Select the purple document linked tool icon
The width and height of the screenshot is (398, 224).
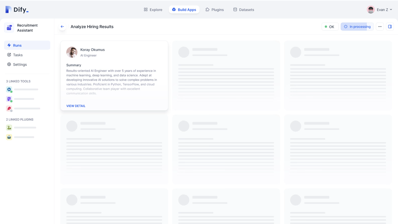(9, 99)
